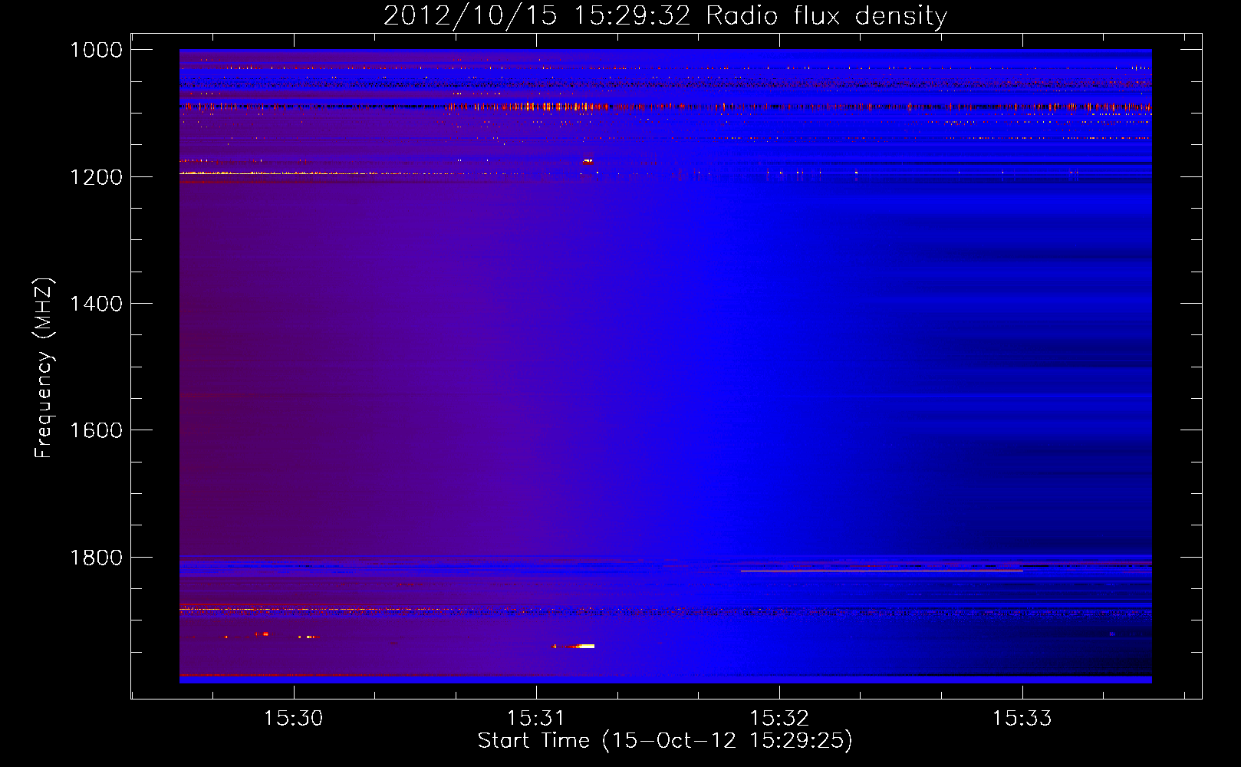
Task: Click the small red blob near 15:31 above 1200 MHz
Action: tap(588, 161)
